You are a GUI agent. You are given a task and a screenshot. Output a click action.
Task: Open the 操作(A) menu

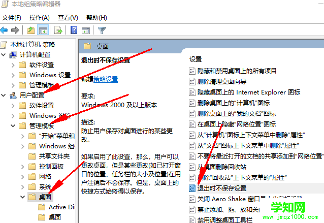[40, 18]
